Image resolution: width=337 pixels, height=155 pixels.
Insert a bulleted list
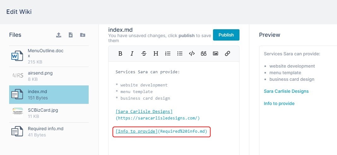180,53
